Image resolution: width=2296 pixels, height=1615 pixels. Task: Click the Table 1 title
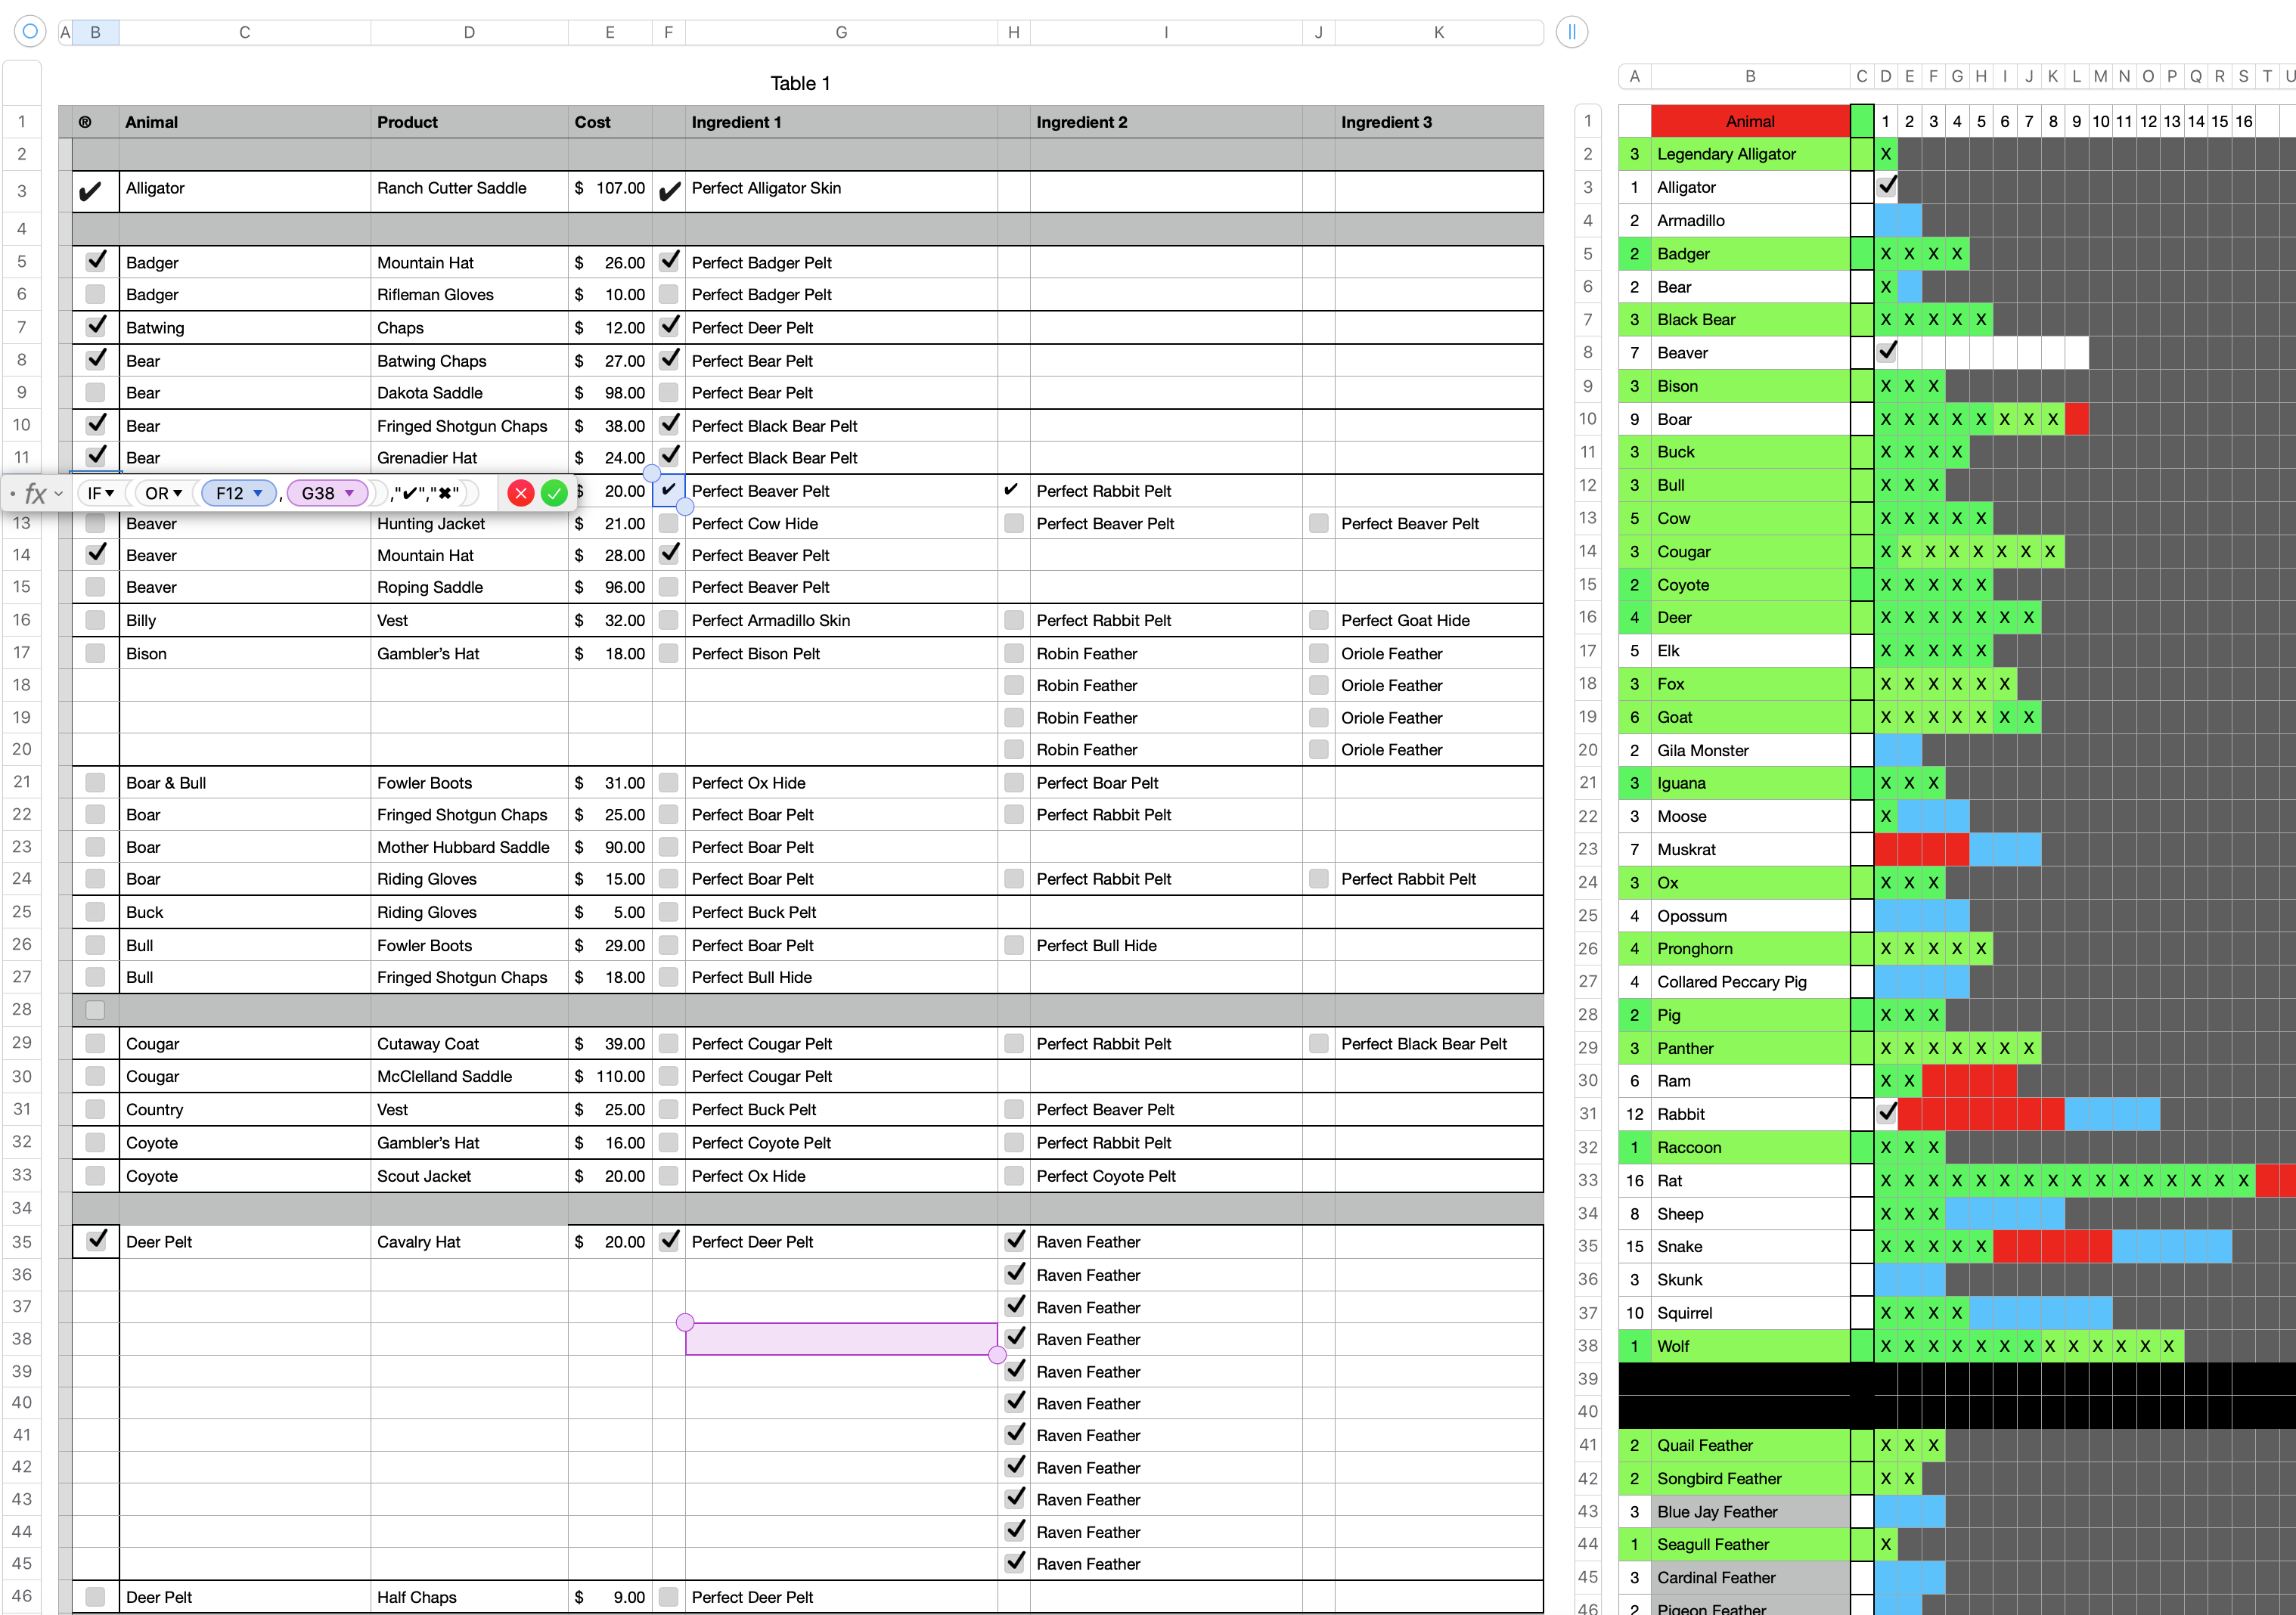(799, 83)
